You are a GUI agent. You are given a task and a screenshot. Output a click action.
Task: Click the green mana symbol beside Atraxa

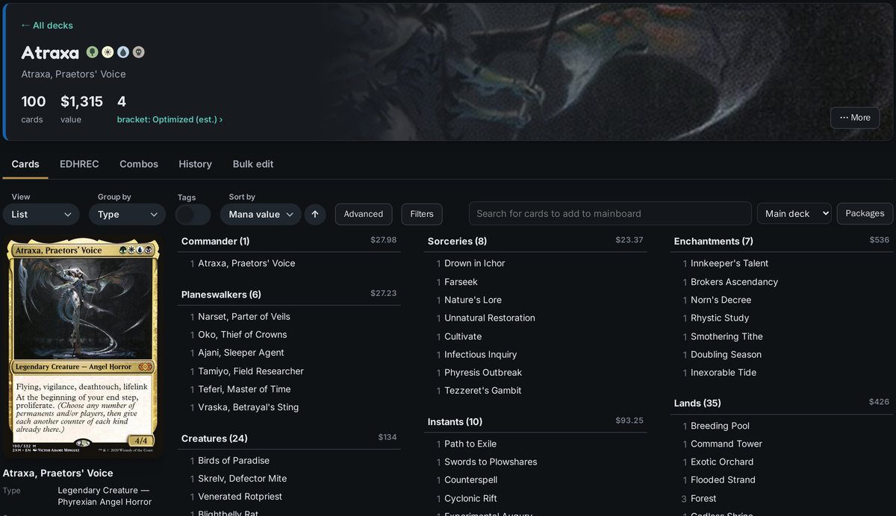93,52
